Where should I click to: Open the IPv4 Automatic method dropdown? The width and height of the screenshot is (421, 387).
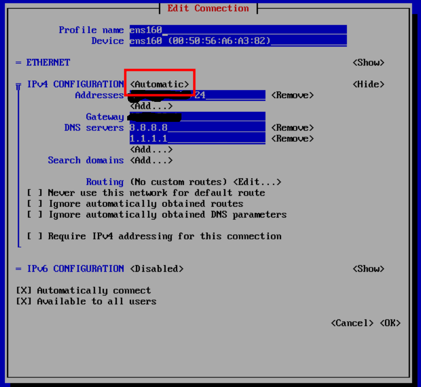pos(160,84)
